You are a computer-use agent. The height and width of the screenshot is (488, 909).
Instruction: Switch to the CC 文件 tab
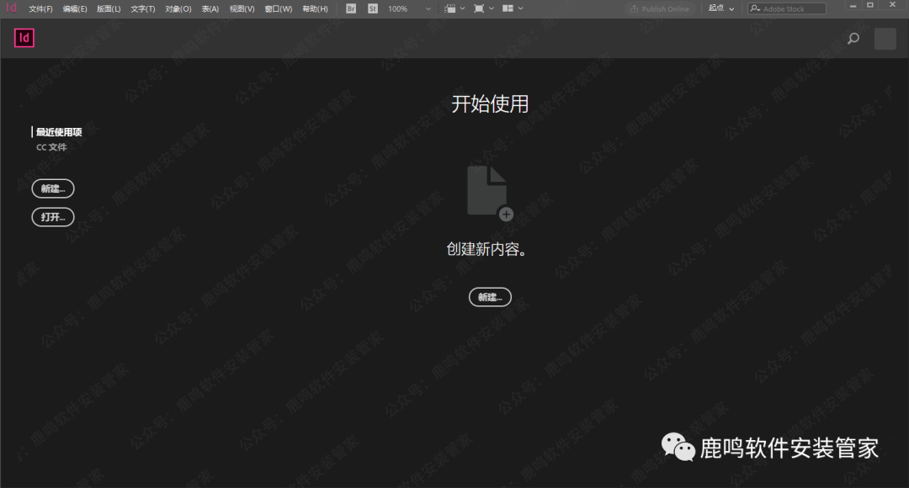51,146
